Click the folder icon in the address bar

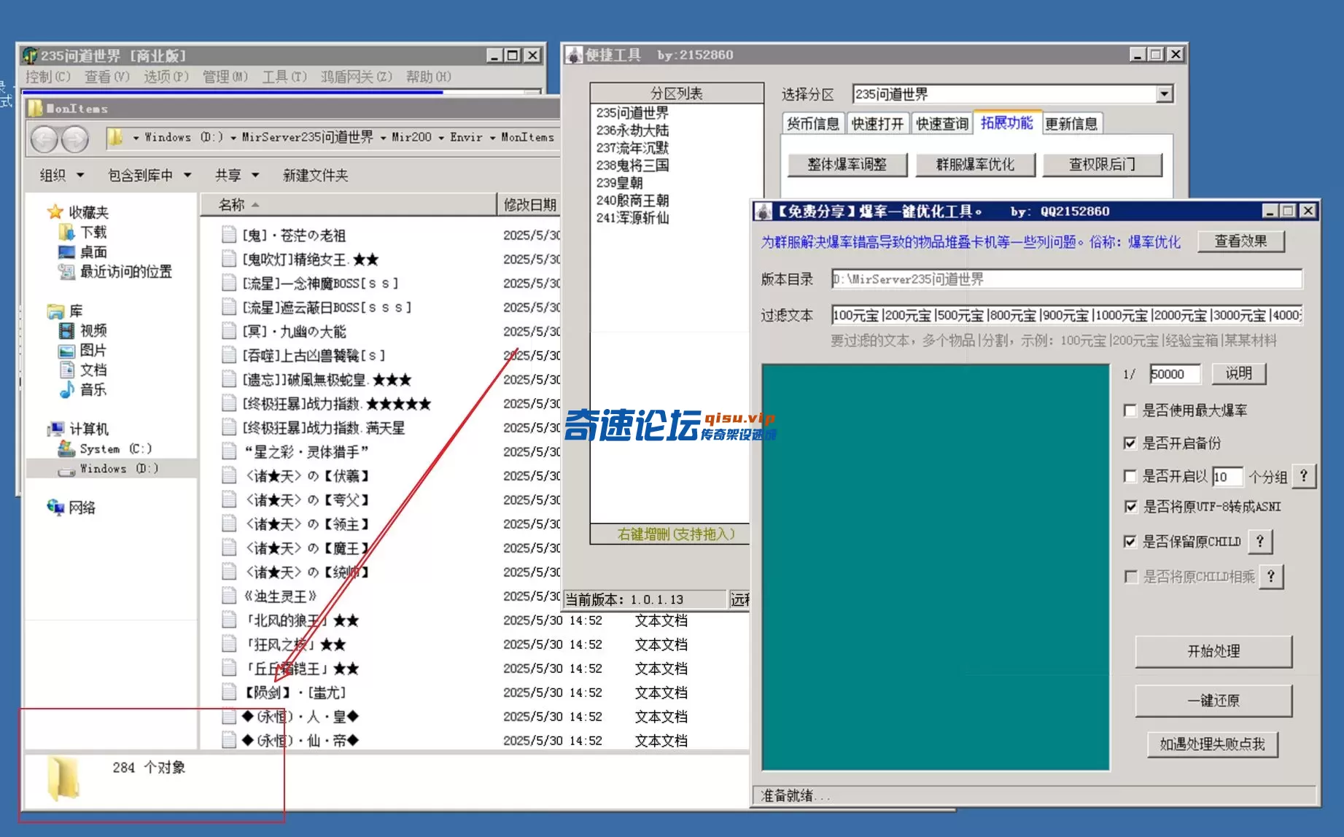click(x=114, y=137)
